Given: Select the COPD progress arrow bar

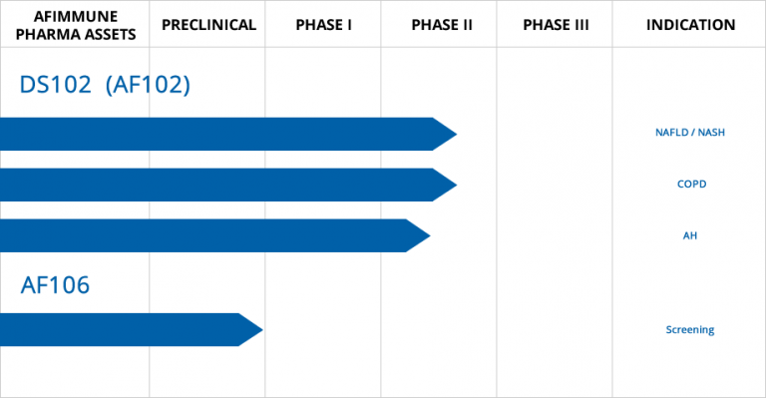Looking at the screenshot, I should click(228, 185).
